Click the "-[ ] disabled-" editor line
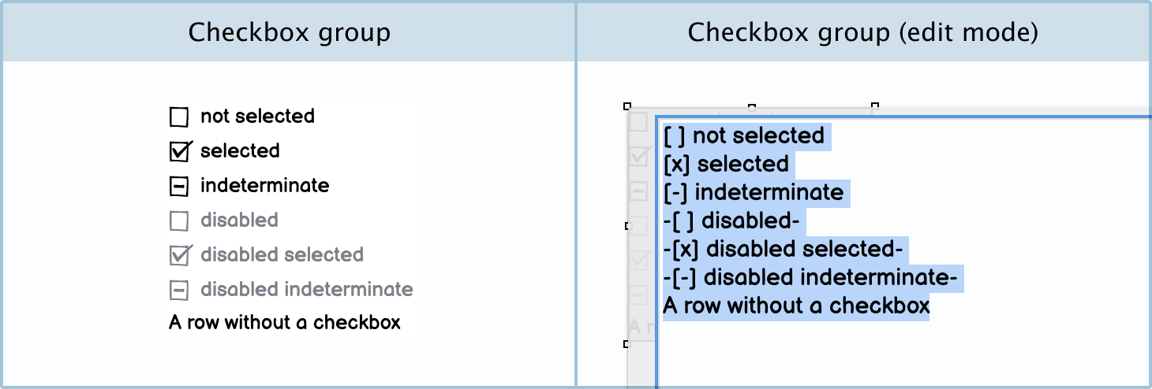1152x389 pixels. coord(731,220)
